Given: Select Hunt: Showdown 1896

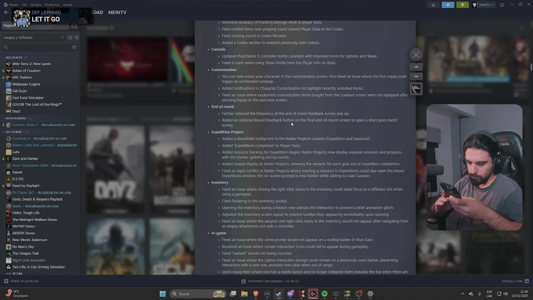Looking at the screenshot, I should [x=45, y=165].
